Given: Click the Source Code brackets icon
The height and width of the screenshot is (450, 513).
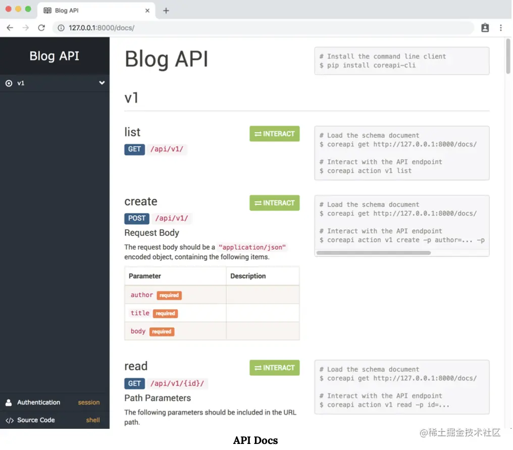Looking at the screenshot, I should coord(10,420).
